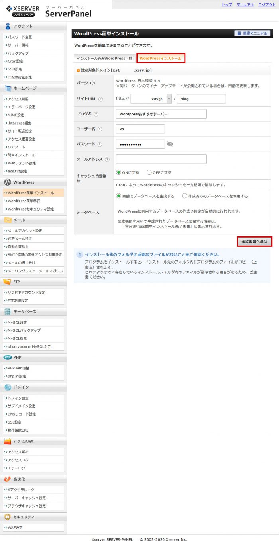This screenshot has height=545, width=279.
Task: Open ドメイン設定 in sidebar
Action: click(33, 398)
